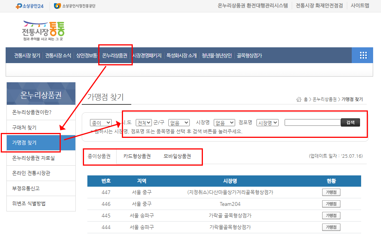Open 전통시장 찾기 navigation menu
Viewport: 381px width, 234px height.
pos(27,56)
